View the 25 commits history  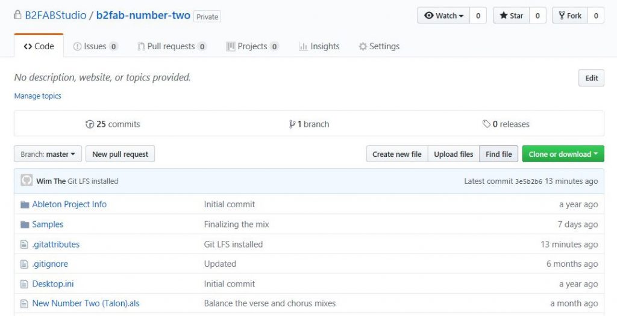point(113,124)
